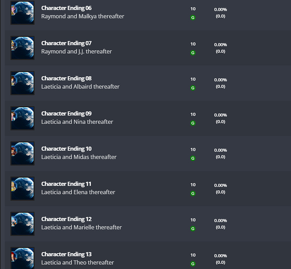
Task: Click the green G icon for Ending 13
Action: click(x=193, y=264)
